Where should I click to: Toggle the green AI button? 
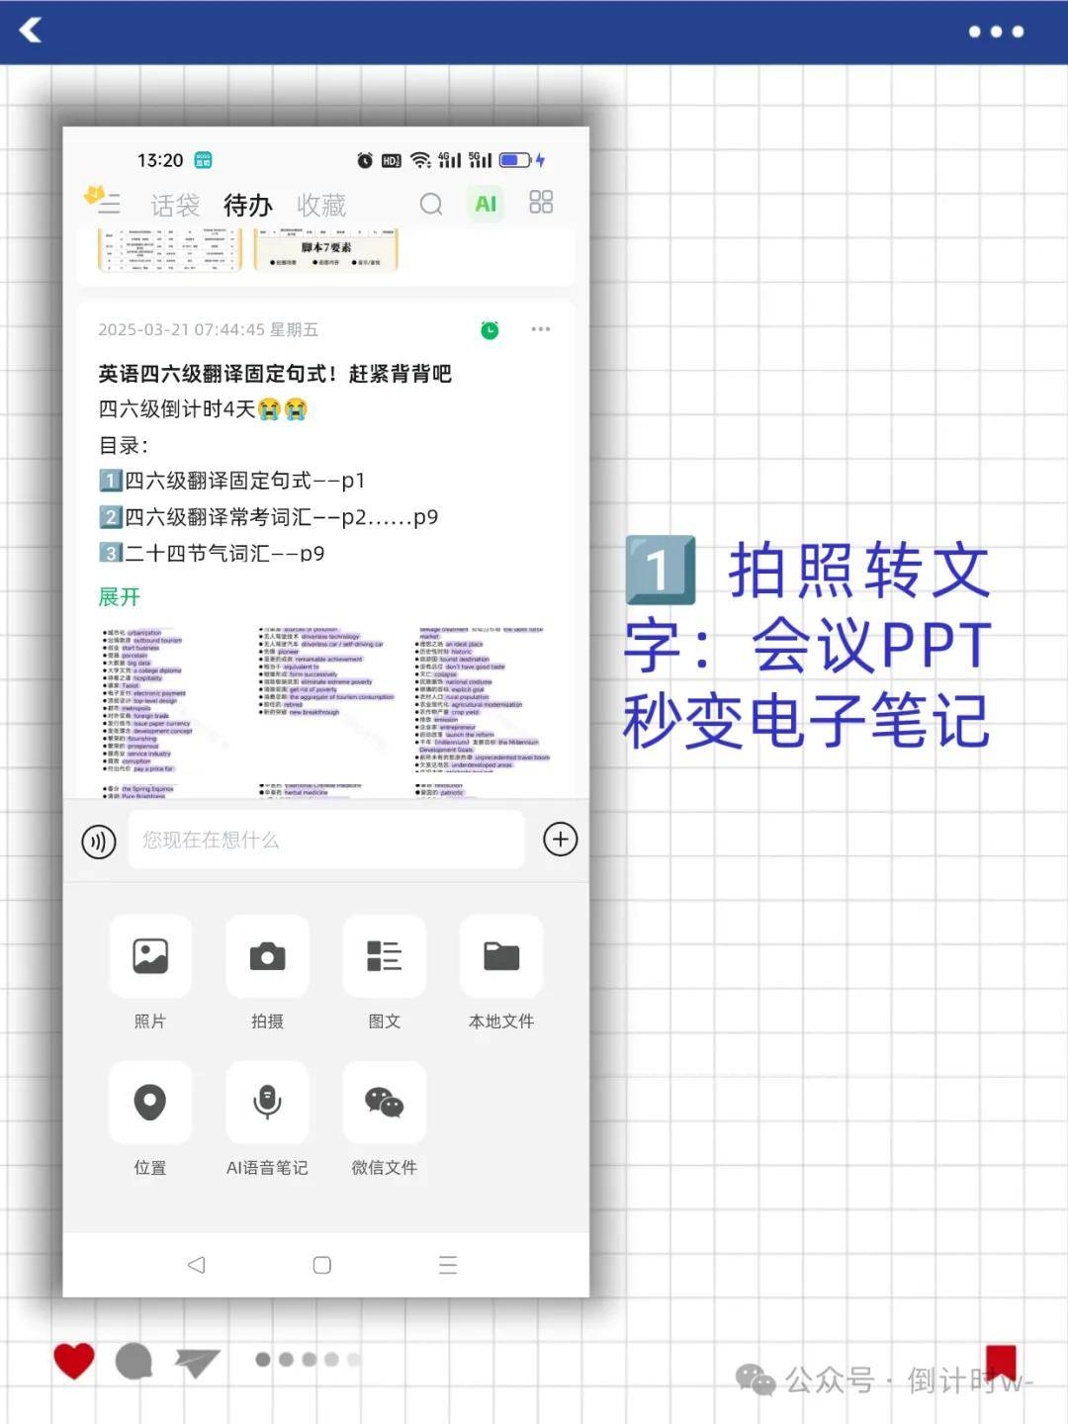486,204
